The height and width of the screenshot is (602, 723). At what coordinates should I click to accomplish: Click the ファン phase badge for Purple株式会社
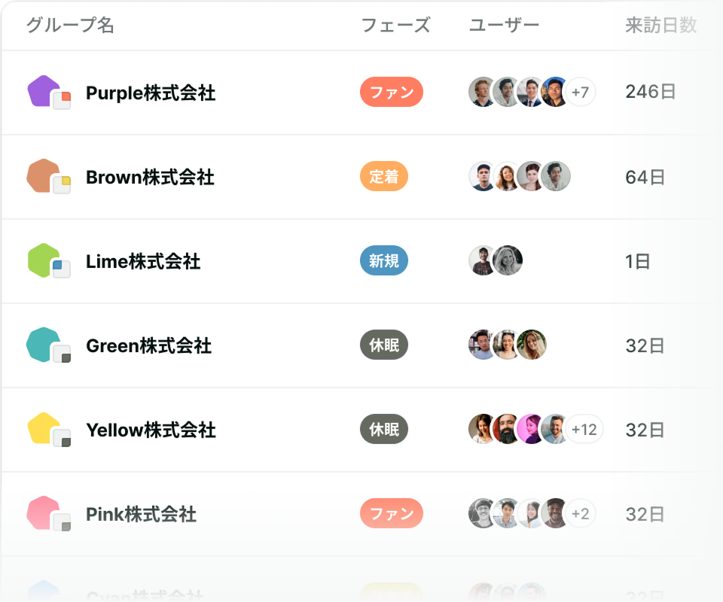pyautogui.click(x=392, y=93)
